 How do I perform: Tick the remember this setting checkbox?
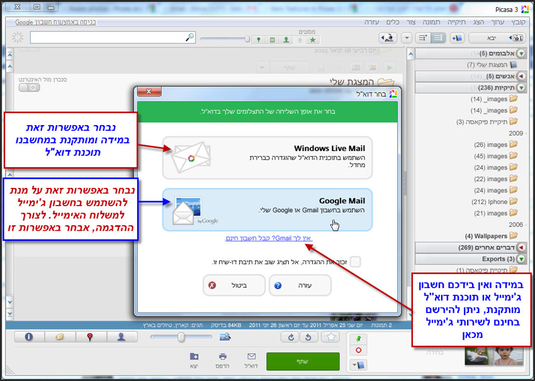click(355, 262)
